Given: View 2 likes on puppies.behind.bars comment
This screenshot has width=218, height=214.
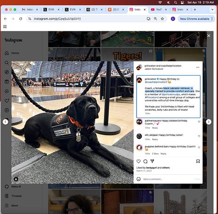Looking at the screenshot, I should click(155, 154).
